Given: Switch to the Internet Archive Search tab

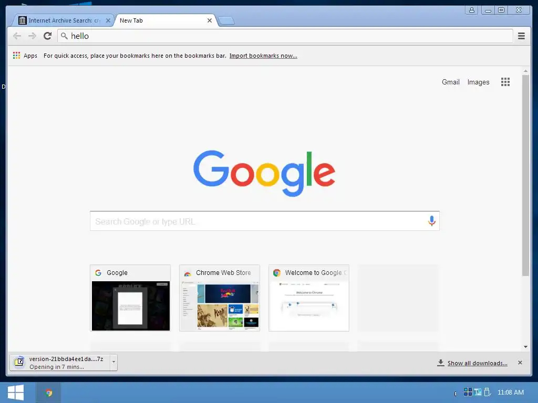Looking at the screenshot, I should point(64,20).
